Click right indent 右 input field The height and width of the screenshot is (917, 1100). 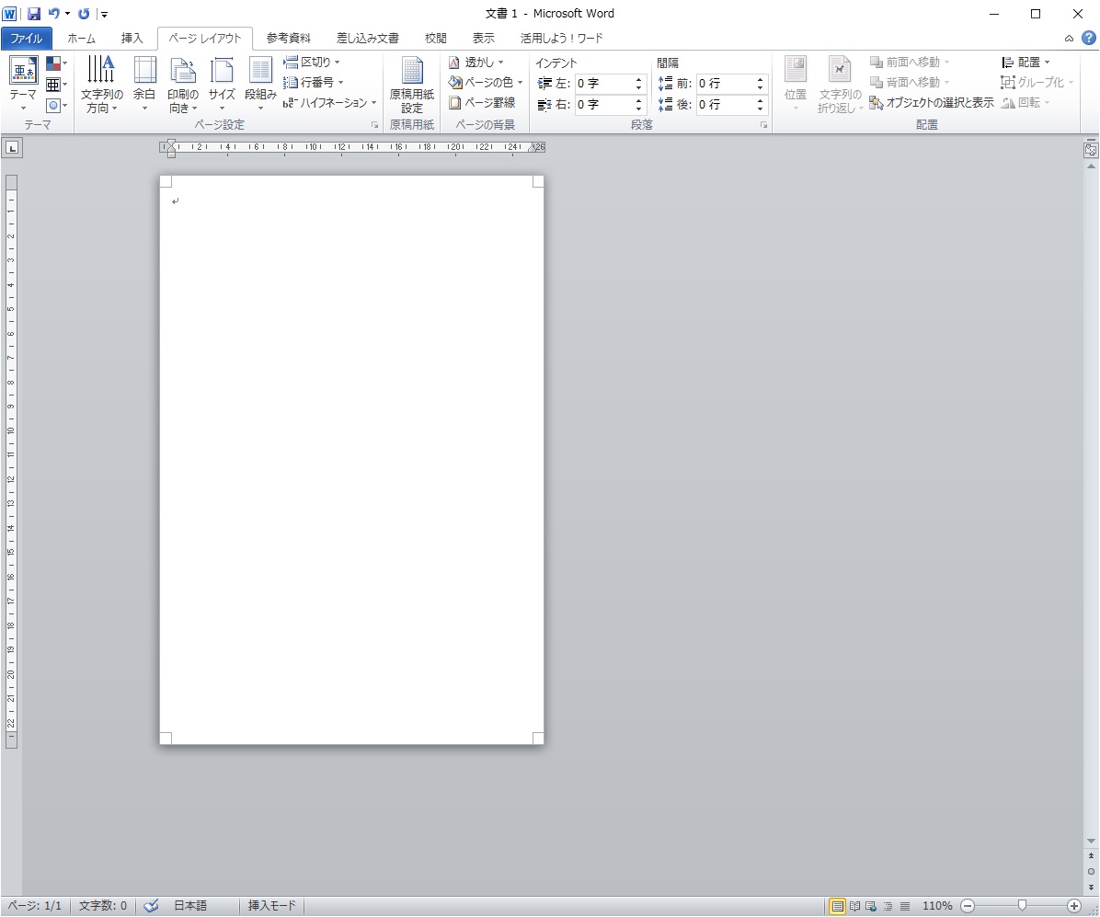603,105
